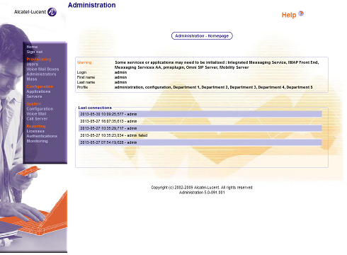
Task: Go to Home in sidebar
Action: (32, 47)
